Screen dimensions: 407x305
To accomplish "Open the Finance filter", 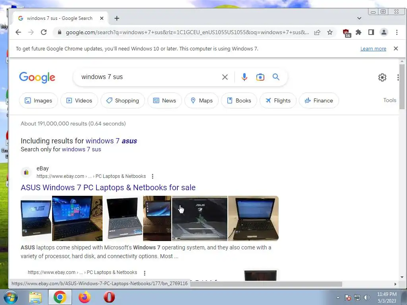I will 319,100.
